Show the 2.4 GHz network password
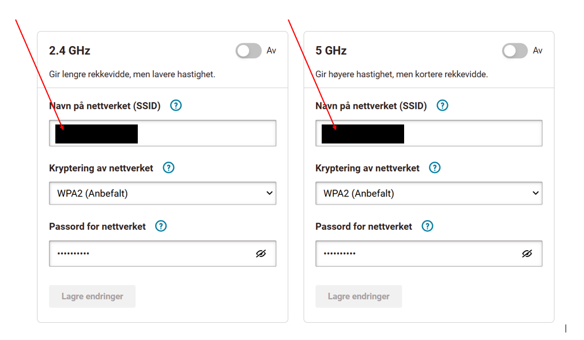The image size is (584, 340). (x=261, y=254)
